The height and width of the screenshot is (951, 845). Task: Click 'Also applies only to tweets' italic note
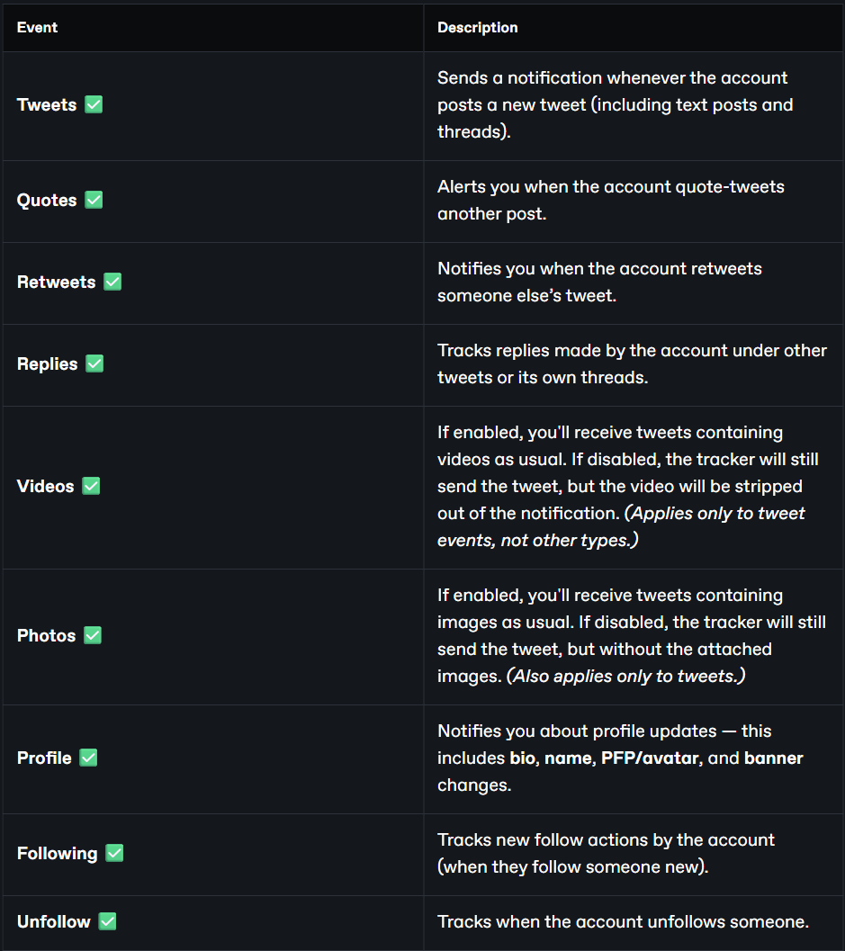(x=626, y=676)
